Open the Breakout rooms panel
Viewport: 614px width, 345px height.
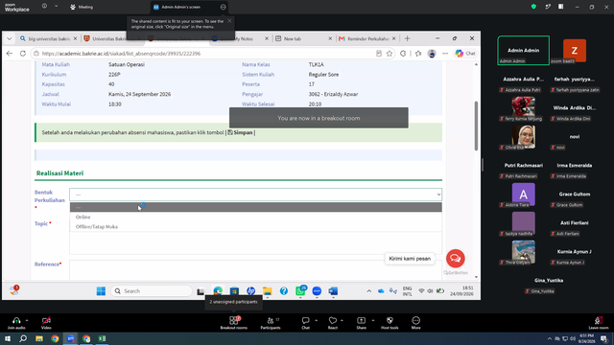click(233, 323)
